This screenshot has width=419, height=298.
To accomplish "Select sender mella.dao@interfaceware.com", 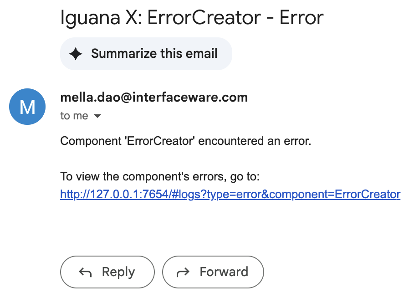I will (153, 97).
